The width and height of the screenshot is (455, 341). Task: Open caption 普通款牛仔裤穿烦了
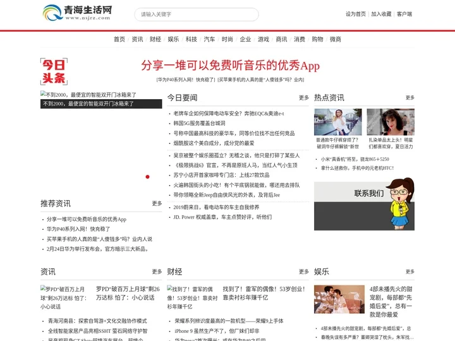coord(337,143)
